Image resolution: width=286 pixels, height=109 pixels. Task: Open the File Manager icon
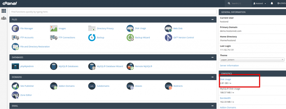click(15, 29)
